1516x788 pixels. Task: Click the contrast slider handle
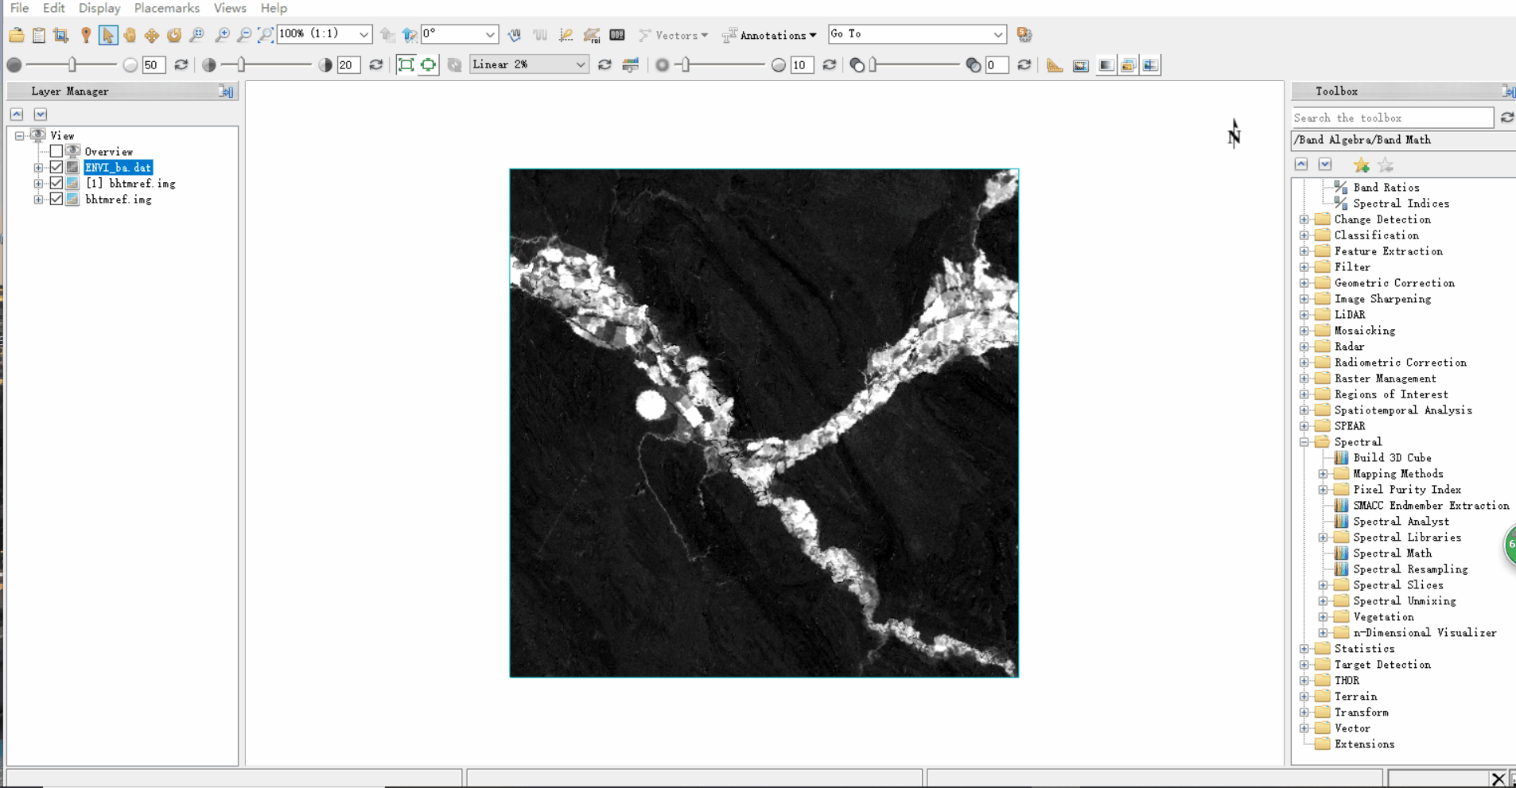[241, 65]
